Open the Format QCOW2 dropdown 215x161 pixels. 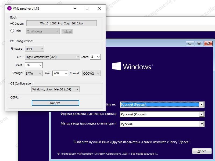click(x=91, y=73)
